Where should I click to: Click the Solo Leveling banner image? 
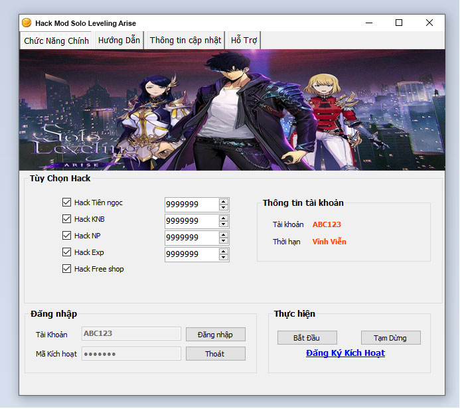click(x=232, y=110)
